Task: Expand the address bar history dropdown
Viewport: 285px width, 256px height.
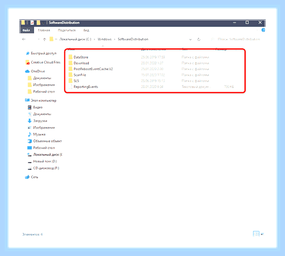Action: click(x=190, y=39)
